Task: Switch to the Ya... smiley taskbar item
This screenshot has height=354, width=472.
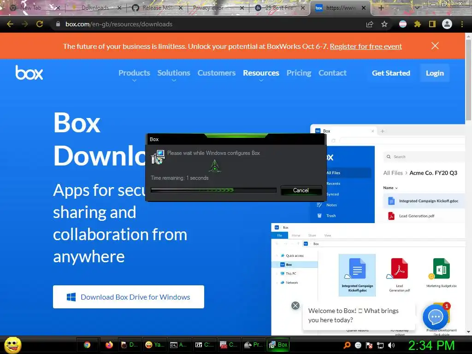Action: coord(154,345)
